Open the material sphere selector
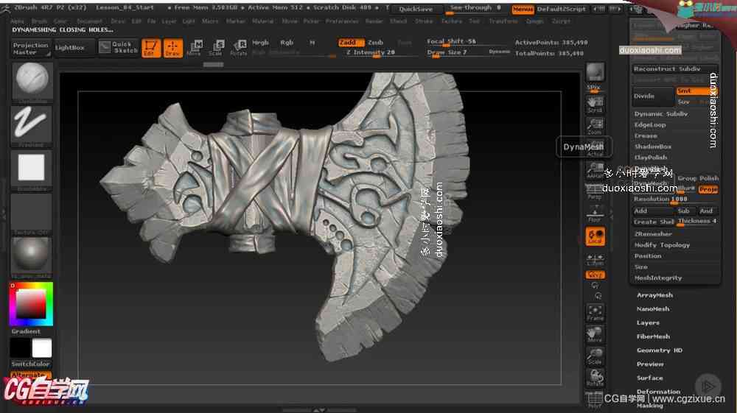The width and height of the screenshot is (737, 413). [32, 256]
